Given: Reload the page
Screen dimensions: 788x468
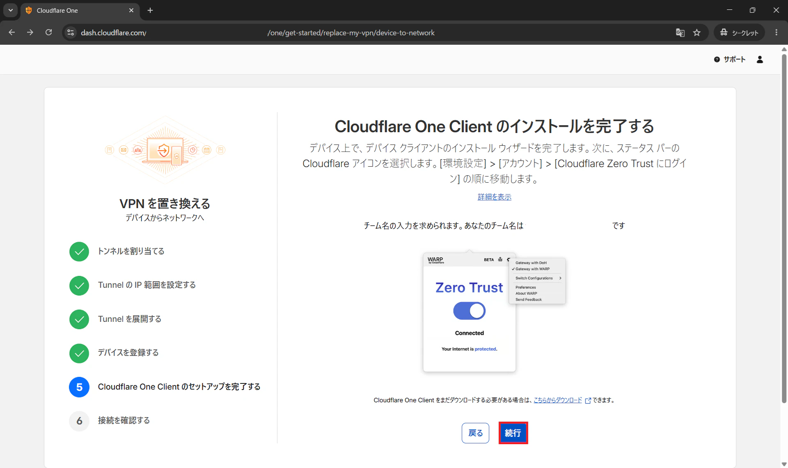Looking at the screenshot, I should (48, 32).
